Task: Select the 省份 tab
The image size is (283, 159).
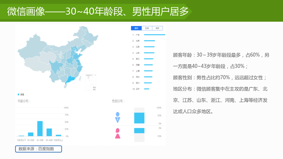Action: click(x=136, y=28)
